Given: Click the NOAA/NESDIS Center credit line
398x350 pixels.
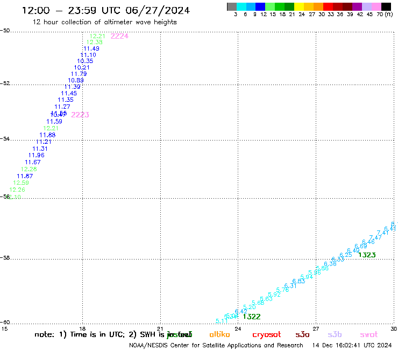Looking at the screenshot, I should click(x=216, y=346).
